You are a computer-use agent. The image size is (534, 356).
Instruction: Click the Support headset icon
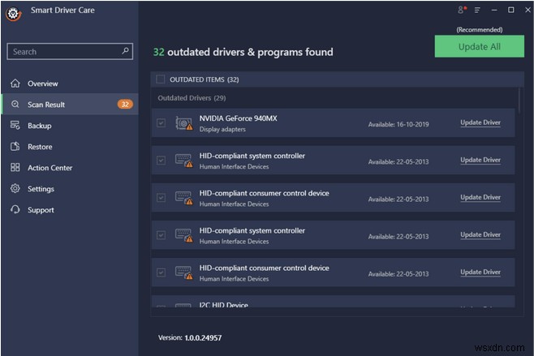pos(15,210)
